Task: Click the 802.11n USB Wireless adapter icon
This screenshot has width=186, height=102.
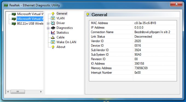Action: (x=14, y=24)
